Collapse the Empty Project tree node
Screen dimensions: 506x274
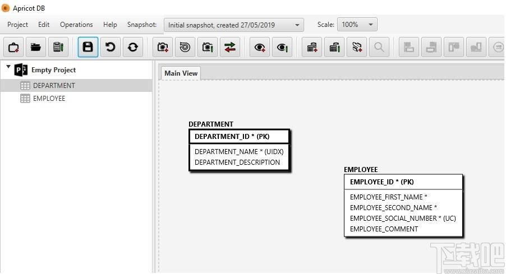(x=8, y=67)
